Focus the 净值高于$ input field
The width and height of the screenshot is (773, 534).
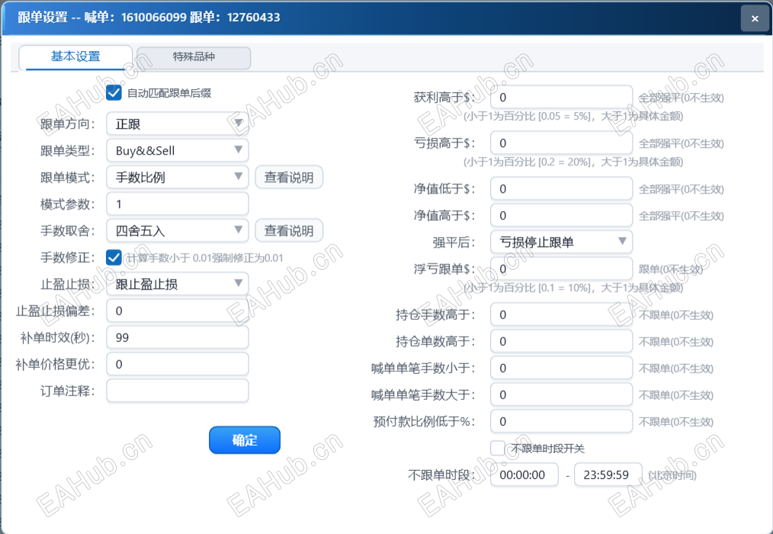pyautogui.click(x=562, y=216)
